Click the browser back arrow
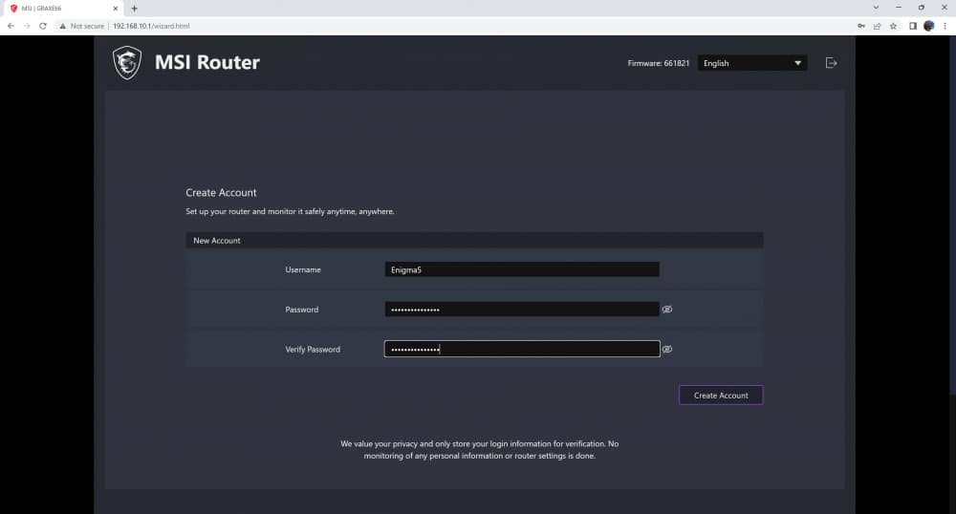Image resolution: width=956 pixels, height=514 pixels. 11,26
